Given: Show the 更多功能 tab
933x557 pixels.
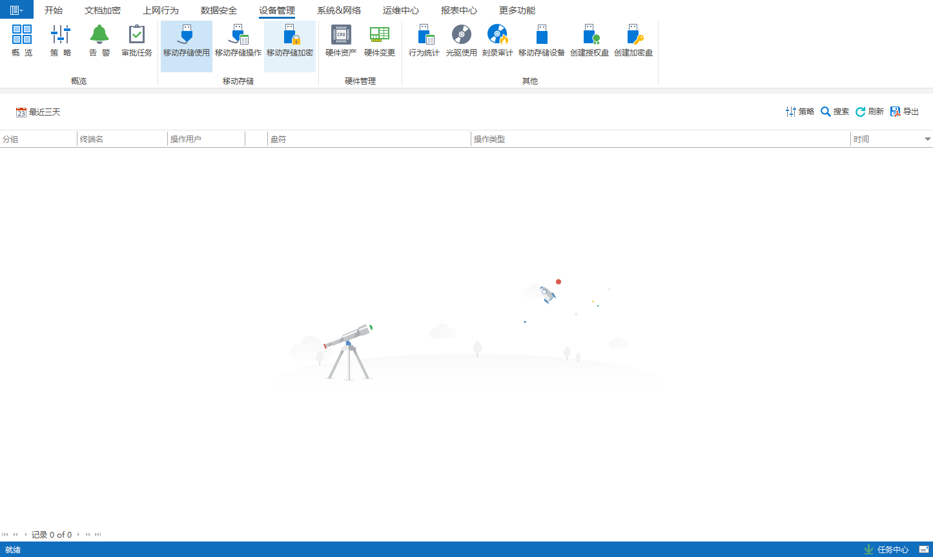Looking at the screenshot, I should [517, 10].
